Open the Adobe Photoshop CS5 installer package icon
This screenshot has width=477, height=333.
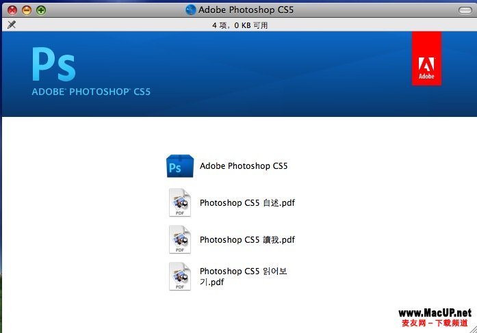click(x=180, y=166)
